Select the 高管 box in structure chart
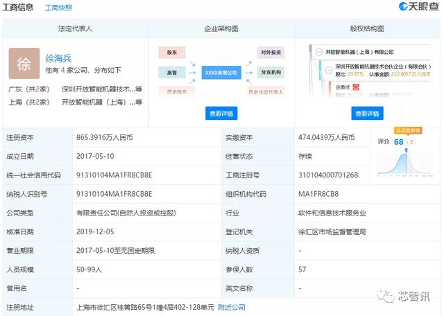This screenshot has width=444, height=316. click(x=172, y=73)
